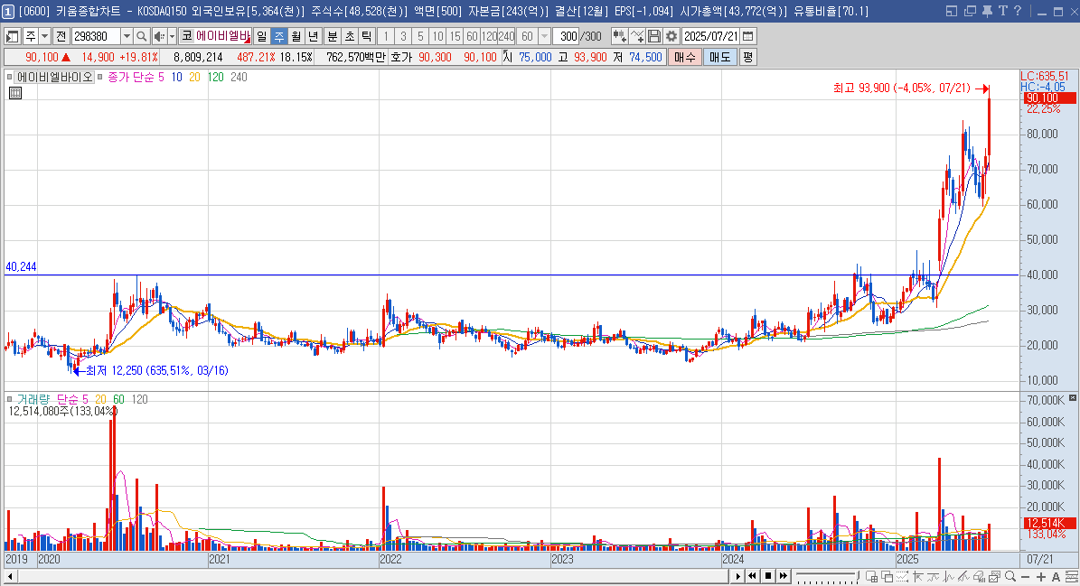Open the chart layout panel icon
Screen dimensions: 1080x586
point(12,36)
